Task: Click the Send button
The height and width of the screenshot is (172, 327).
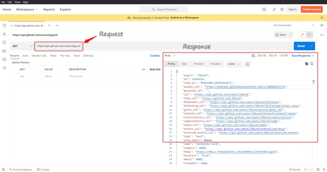Action: pyautogui.click(x=301, y=46)
